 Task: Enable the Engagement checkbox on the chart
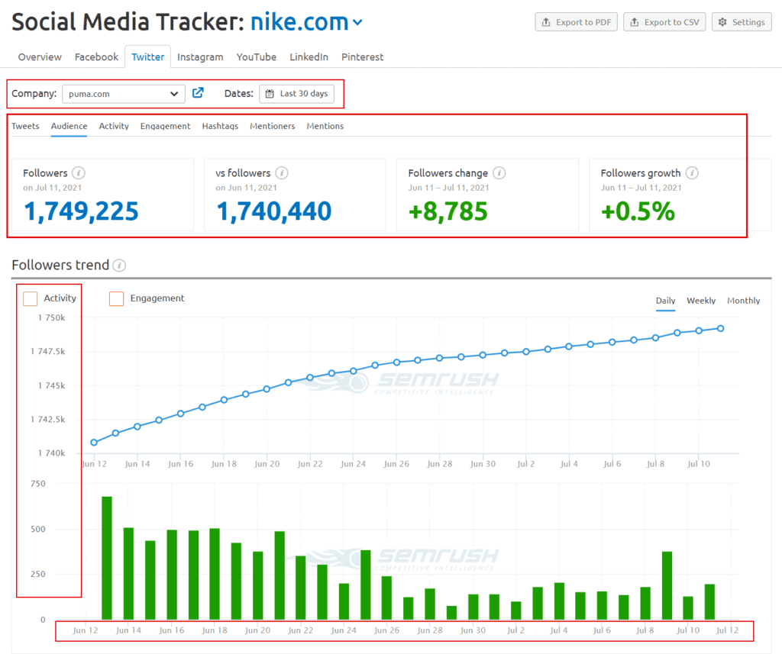pyautogui.click(x=116, y=298)
